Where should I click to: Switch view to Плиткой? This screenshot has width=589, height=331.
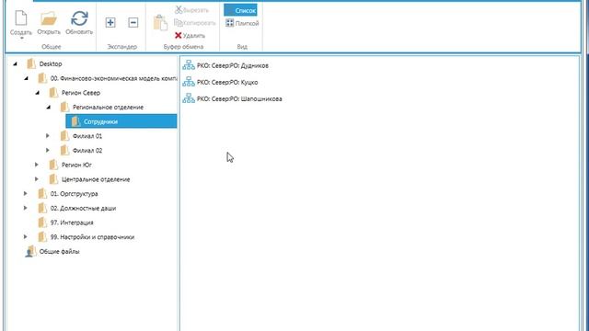pyautogui.click(x=242, y=23)
